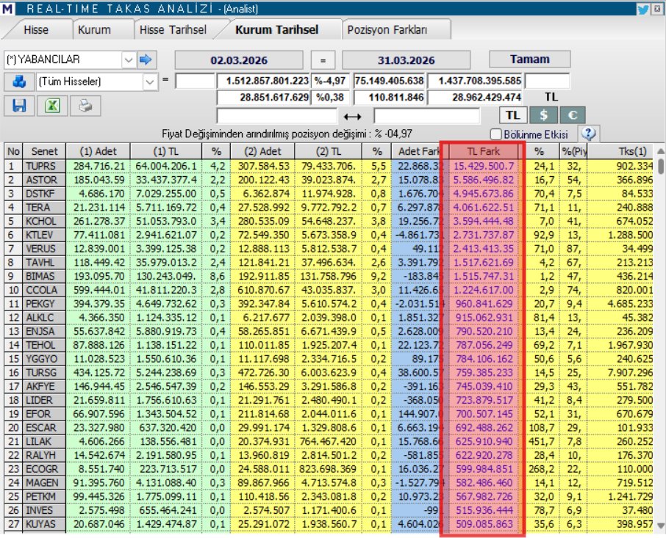The image size is (666, 538).
Task: Click the start date 02.03.2026 button
Action: [x=239, y=60]
